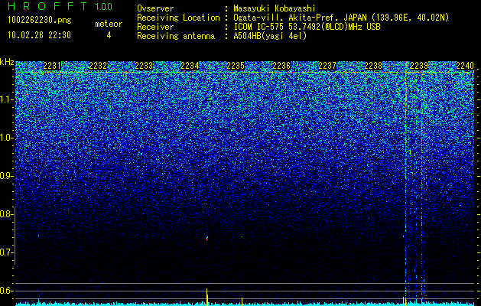Click the 0.6 kHz frequency axis label
The width and height of the screenshot is (481, 306).
click(x=6, y=291)
